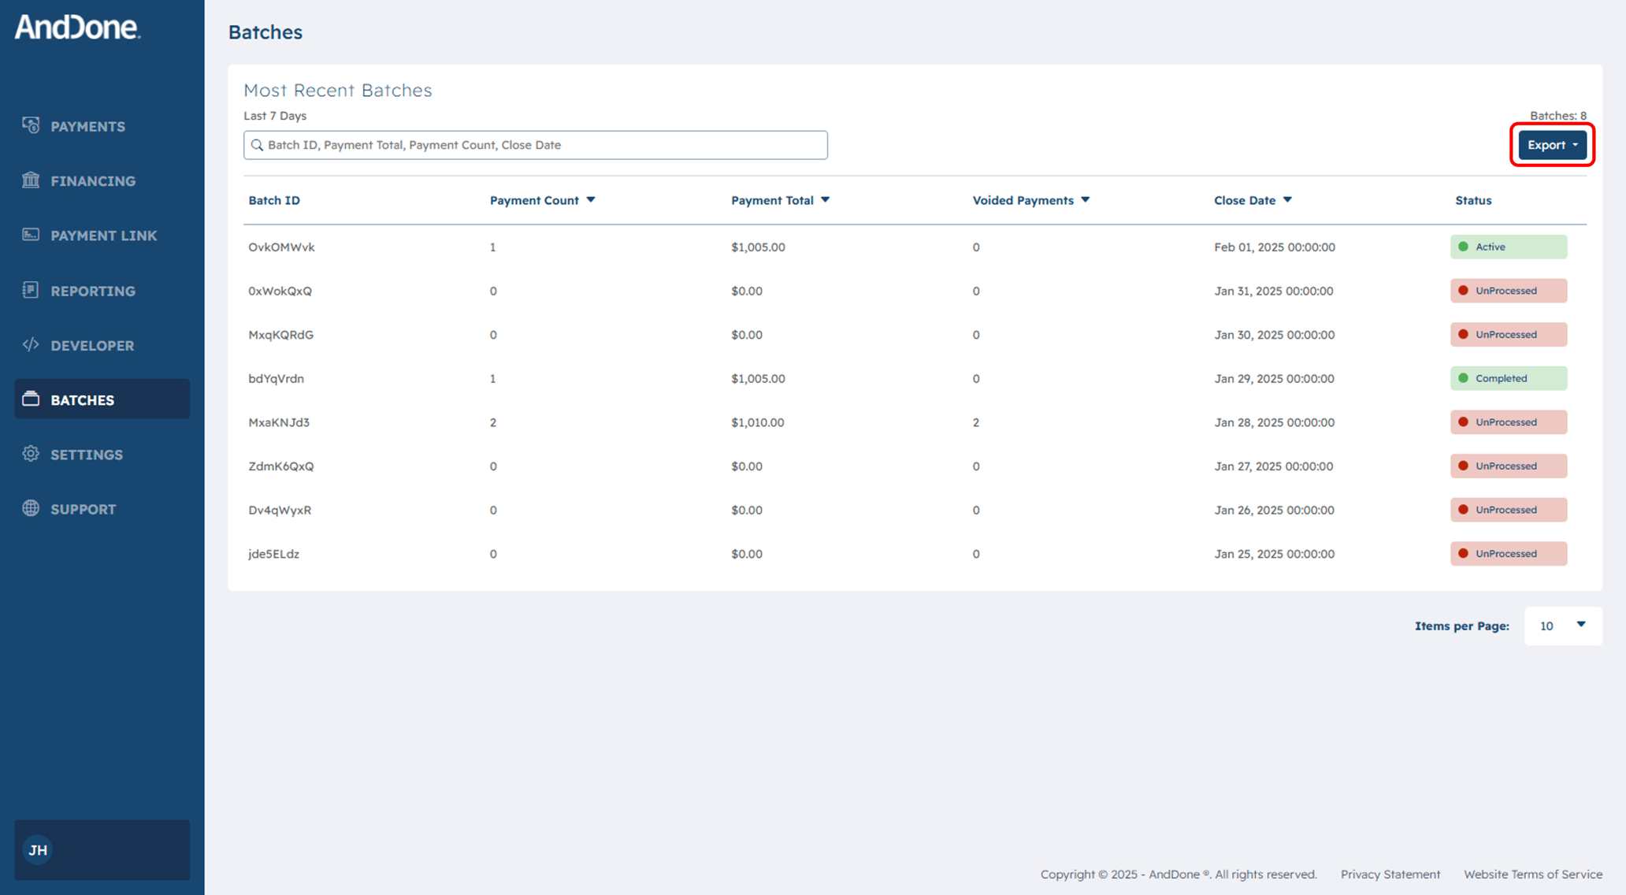Expand the Items per Page selector
The image size is (1626, 895).
(x=1563, y=626)
